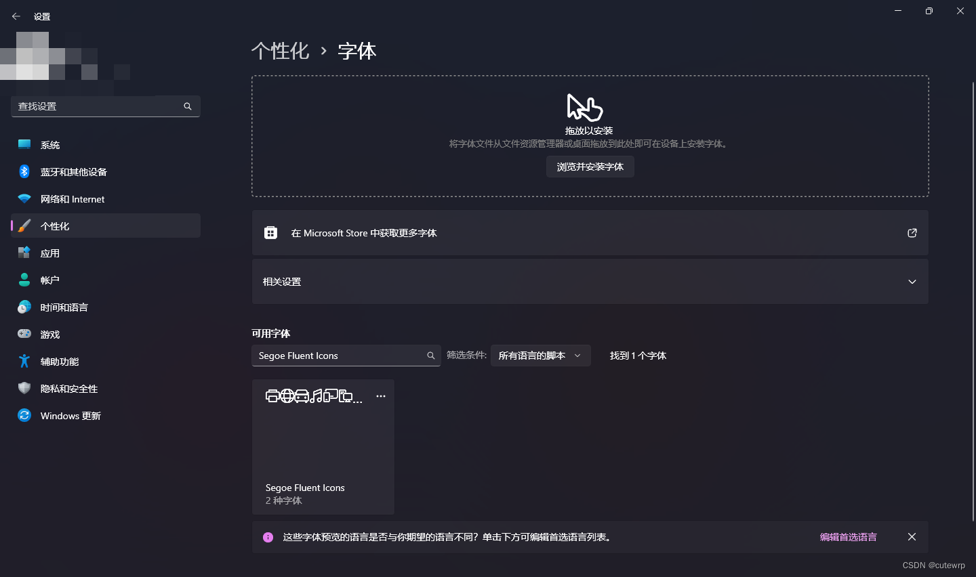
Task: Navigate to 时间和语言 settings
Action: (106, 307)
